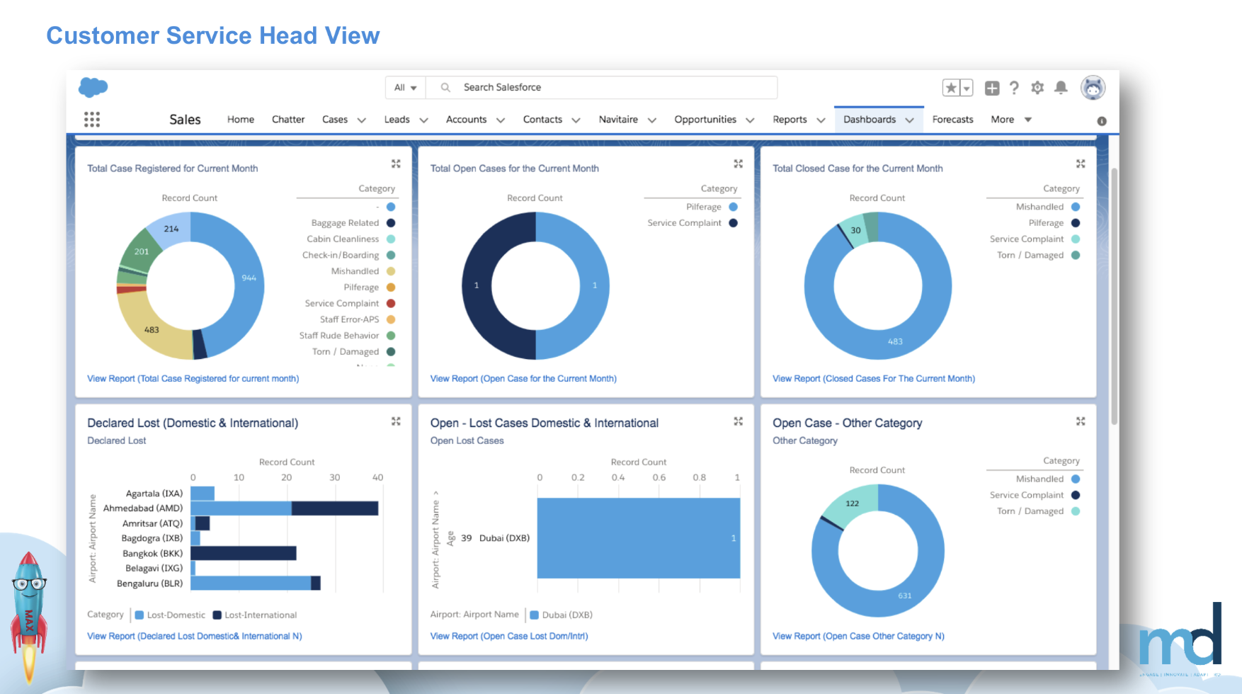The width and height of the screenshot is (1242, 694).
Task: Click the search magnifier icon
Action: pyautogui.click(x=445, y=88)
